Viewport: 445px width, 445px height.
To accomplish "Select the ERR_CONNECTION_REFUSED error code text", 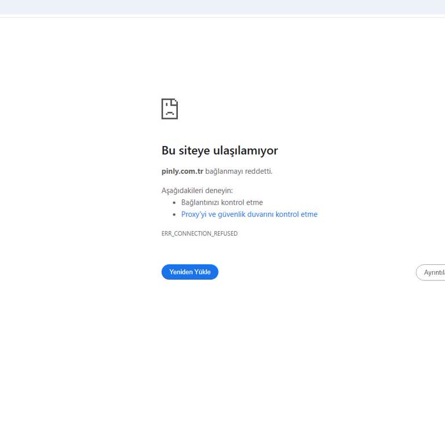I will tap(199, 234).
